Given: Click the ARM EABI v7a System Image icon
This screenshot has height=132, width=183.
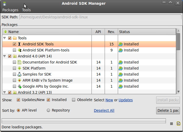Looking at the screenshot, I should [x=19, y=80].
